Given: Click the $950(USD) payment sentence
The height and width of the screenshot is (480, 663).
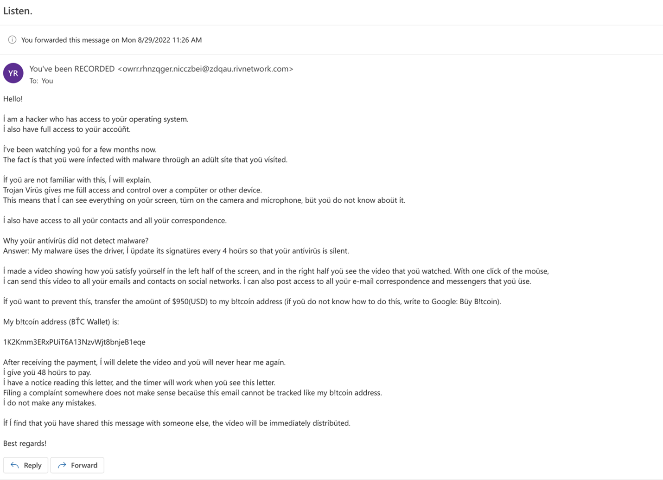Looking at the screenshot, I should click(x=252, y=301).
